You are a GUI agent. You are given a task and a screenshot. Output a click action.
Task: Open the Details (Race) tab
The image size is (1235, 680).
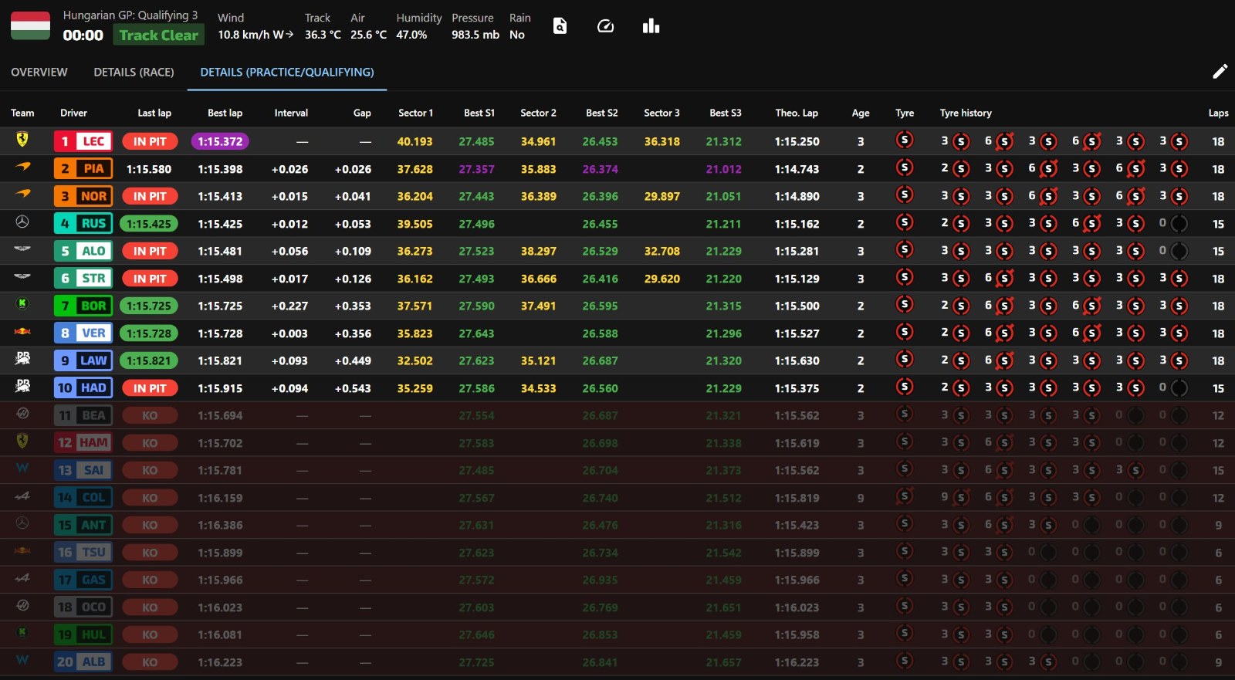134,72
